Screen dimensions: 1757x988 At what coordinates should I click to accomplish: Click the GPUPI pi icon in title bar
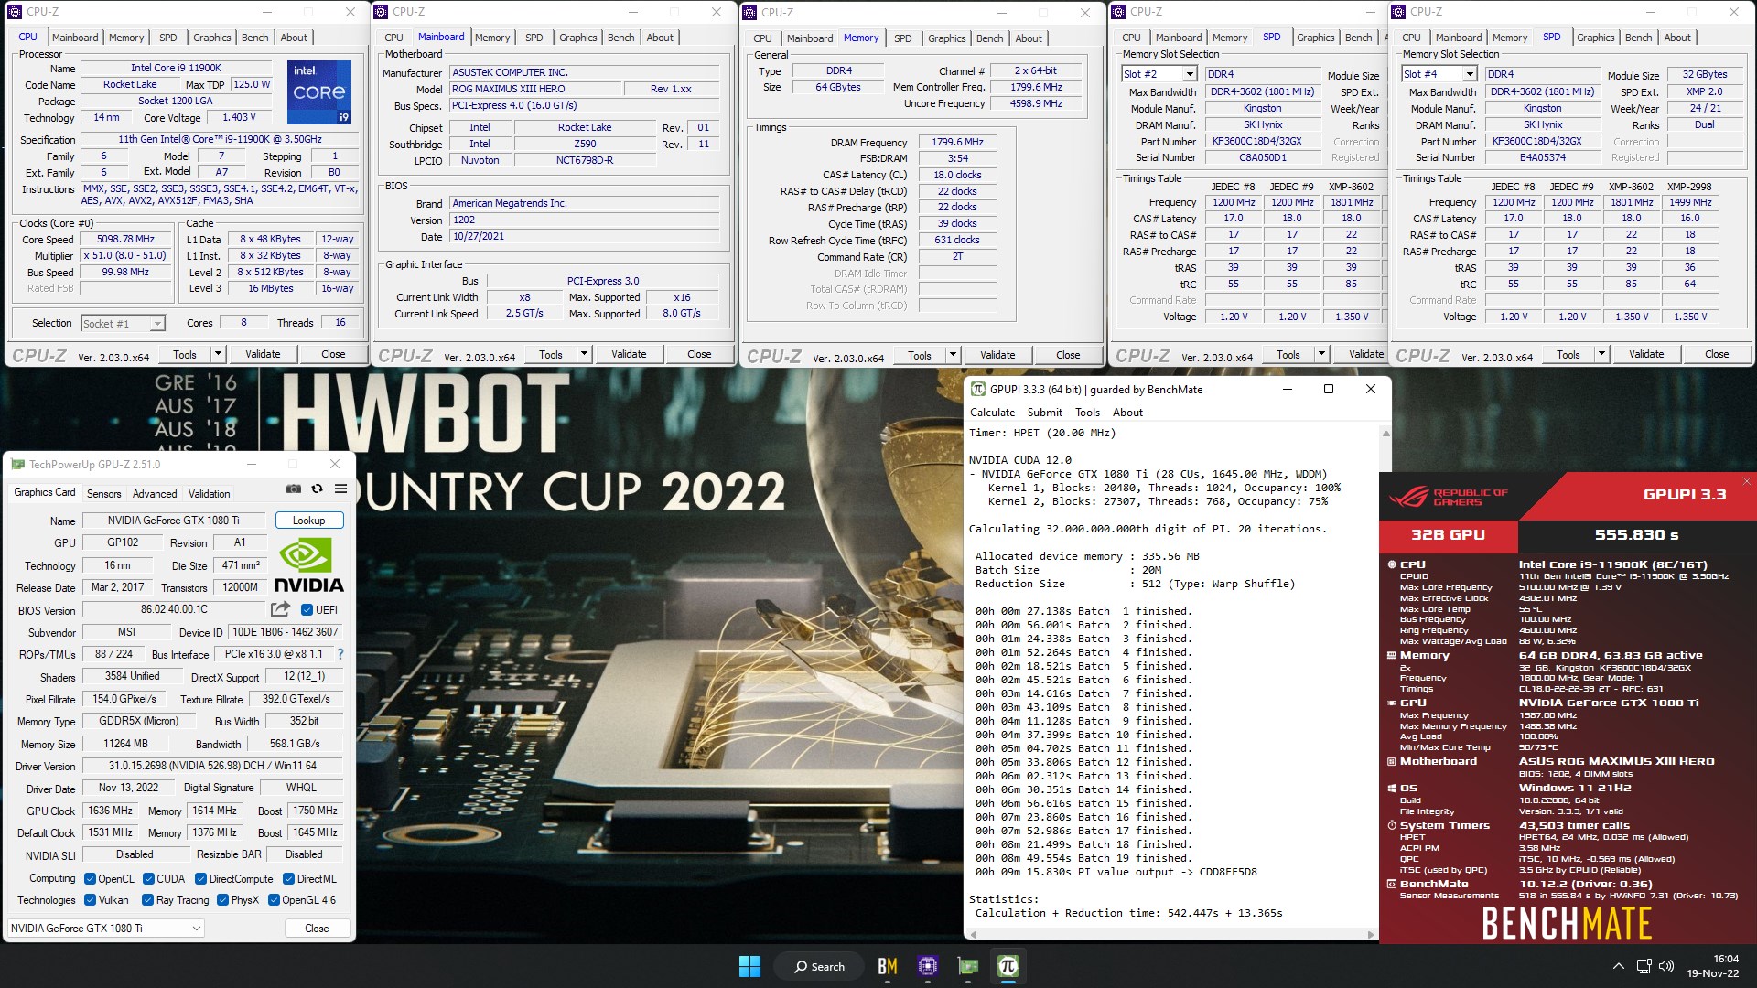978,390
